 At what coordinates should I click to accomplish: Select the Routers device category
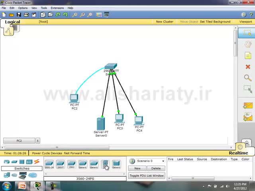(x=7, y=162)
